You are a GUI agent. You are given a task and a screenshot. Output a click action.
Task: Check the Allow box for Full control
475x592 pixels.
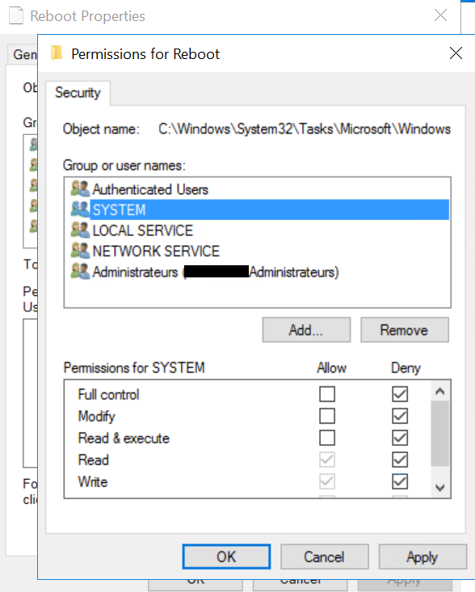(327, 394)
